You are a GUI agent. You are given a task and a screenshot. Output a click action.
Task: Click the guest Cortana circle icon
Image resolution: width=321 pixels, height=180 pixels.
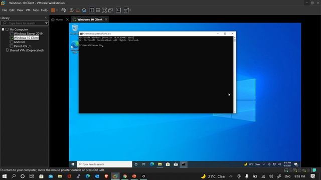[136, 164]
